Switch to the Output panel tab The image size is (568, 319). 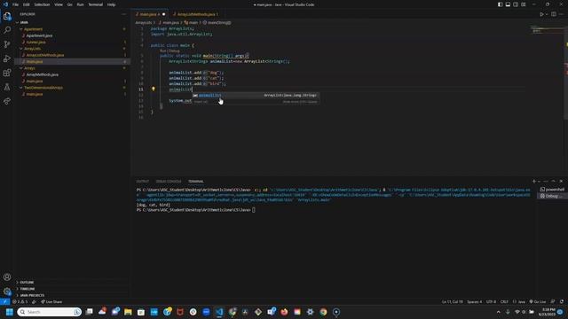(x=142, y=181)
